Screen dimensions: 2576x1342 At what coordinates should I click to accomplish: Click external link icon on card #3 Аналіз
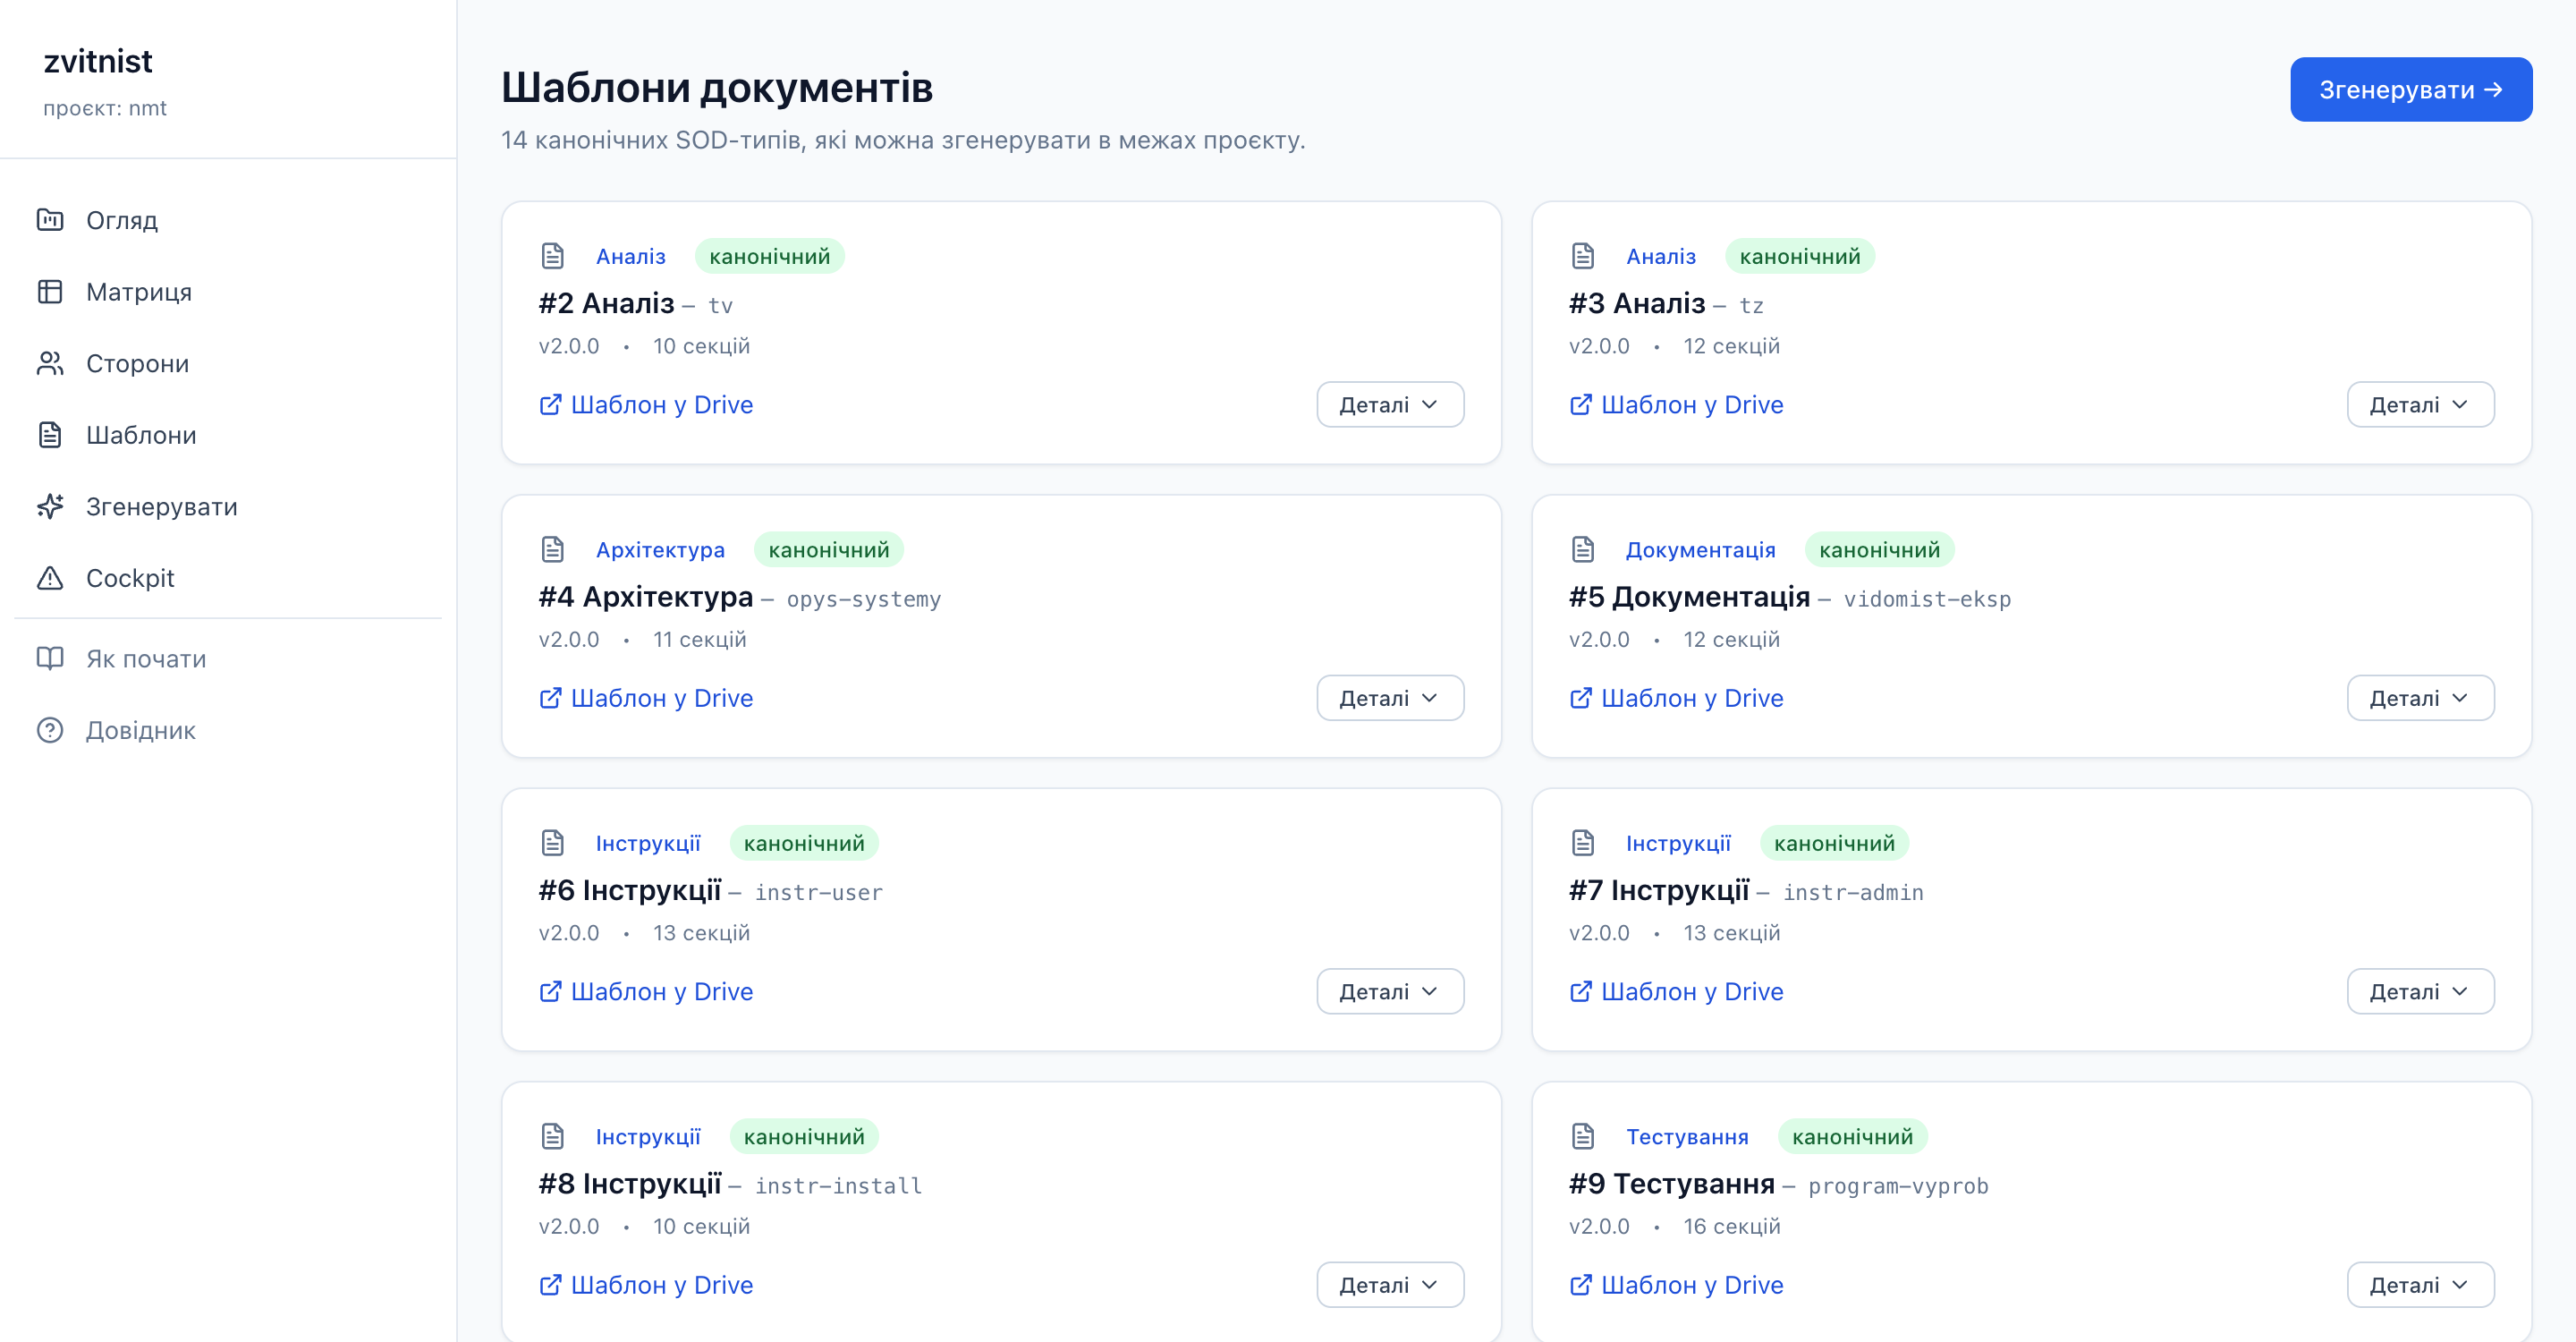point(1580,404)
